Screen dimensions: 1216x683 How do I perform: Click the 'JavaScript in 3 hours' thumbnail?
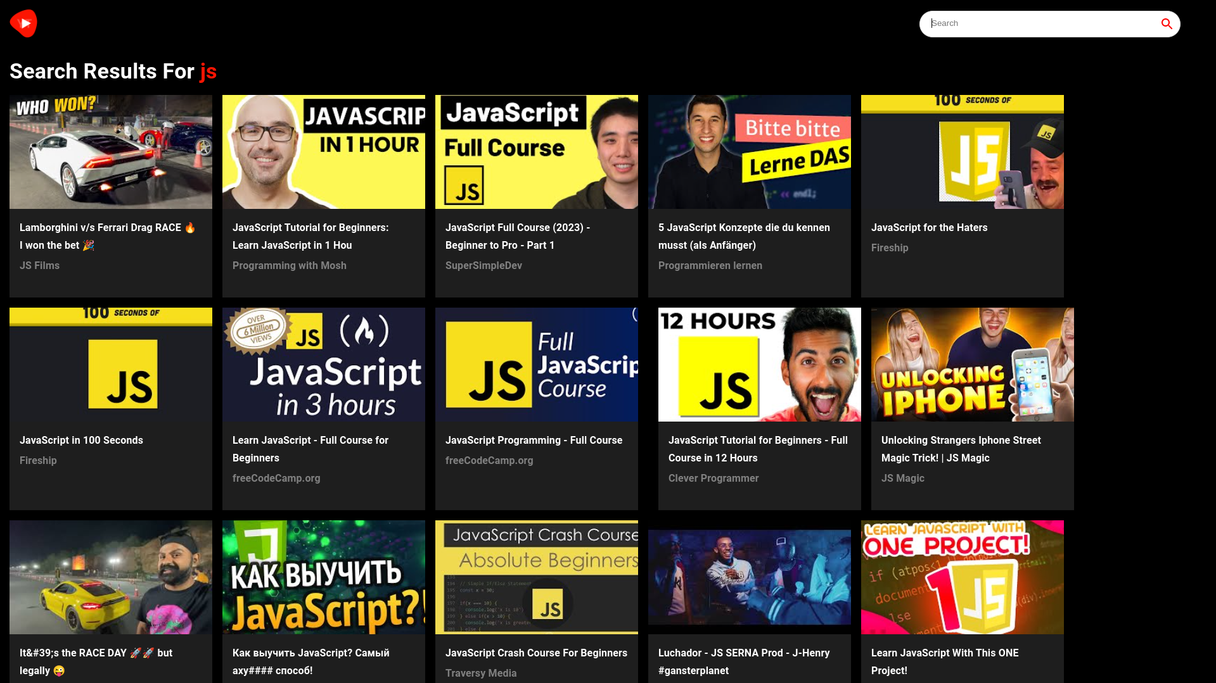324,365
